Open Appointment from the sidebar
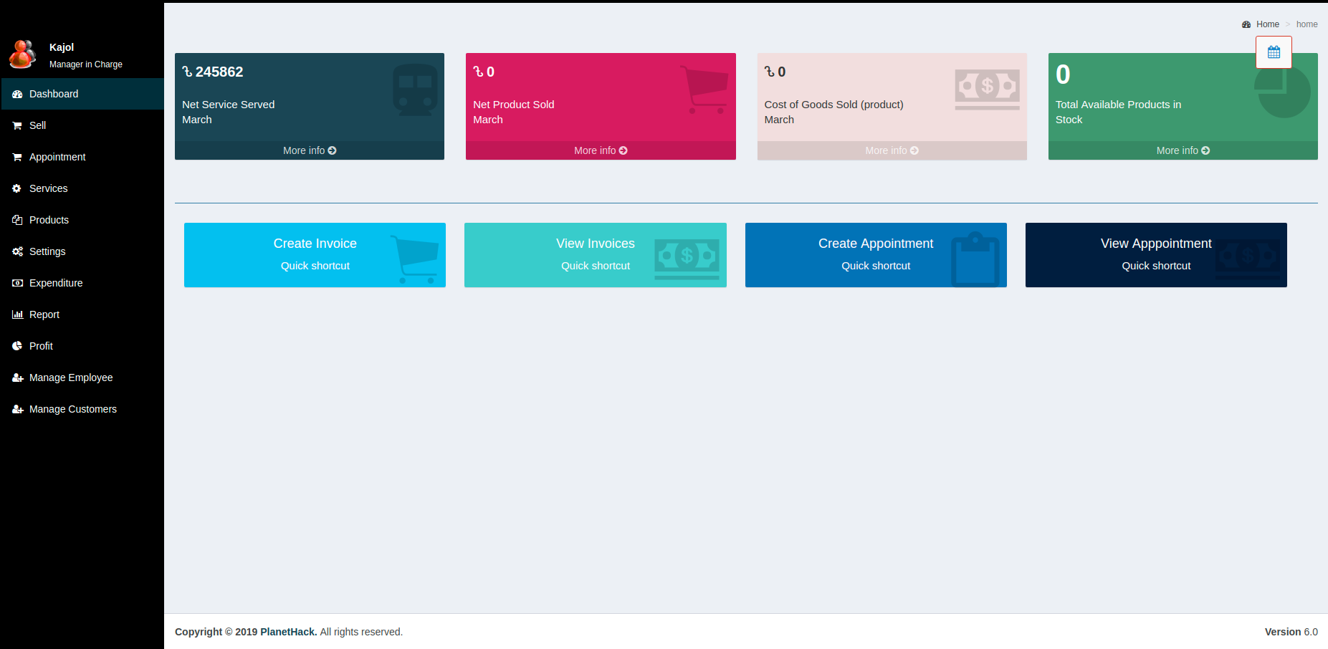Viewport: 1328px width, 649px height. pos(57,157)
